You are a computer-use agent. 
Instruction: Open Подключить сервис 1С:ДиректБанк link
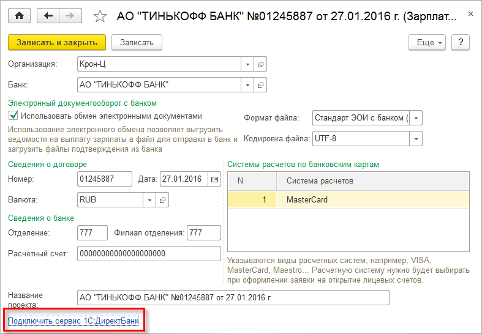[x=73, y=321]
